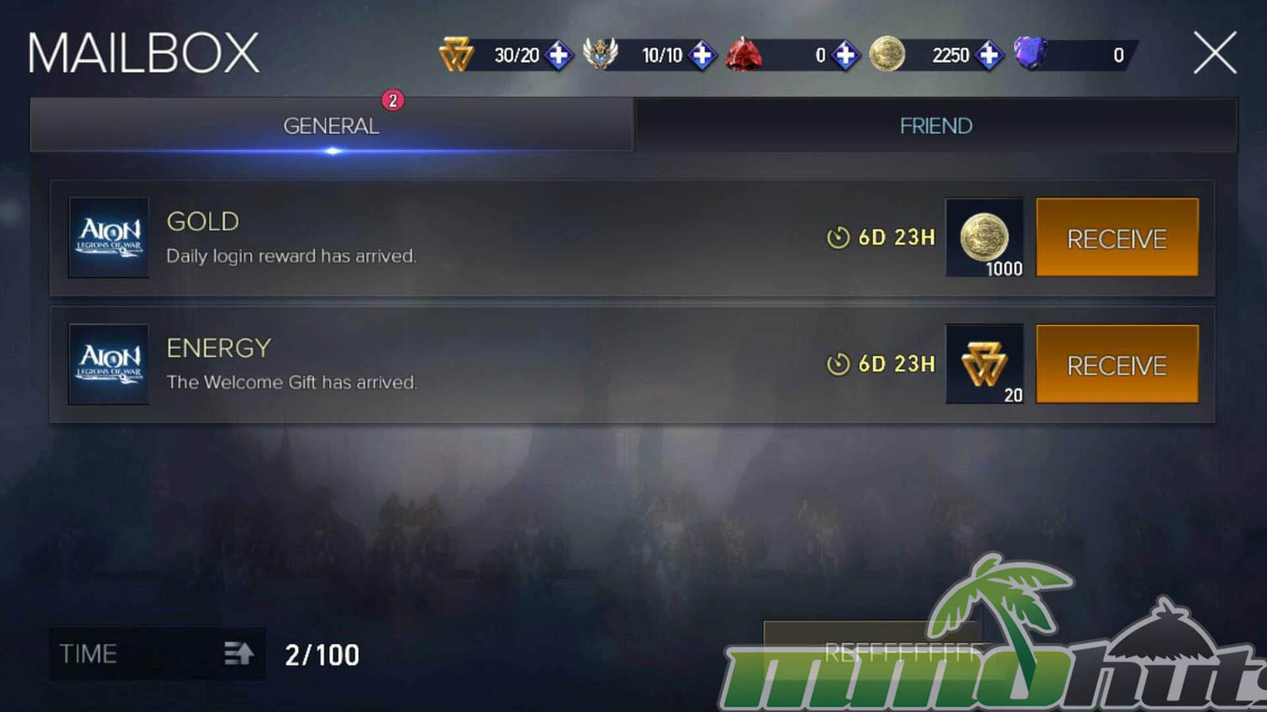Receive the 1000 GOLD daily login reward
Viewport: 1267px width, 712px height.
tap(1117, 238)
